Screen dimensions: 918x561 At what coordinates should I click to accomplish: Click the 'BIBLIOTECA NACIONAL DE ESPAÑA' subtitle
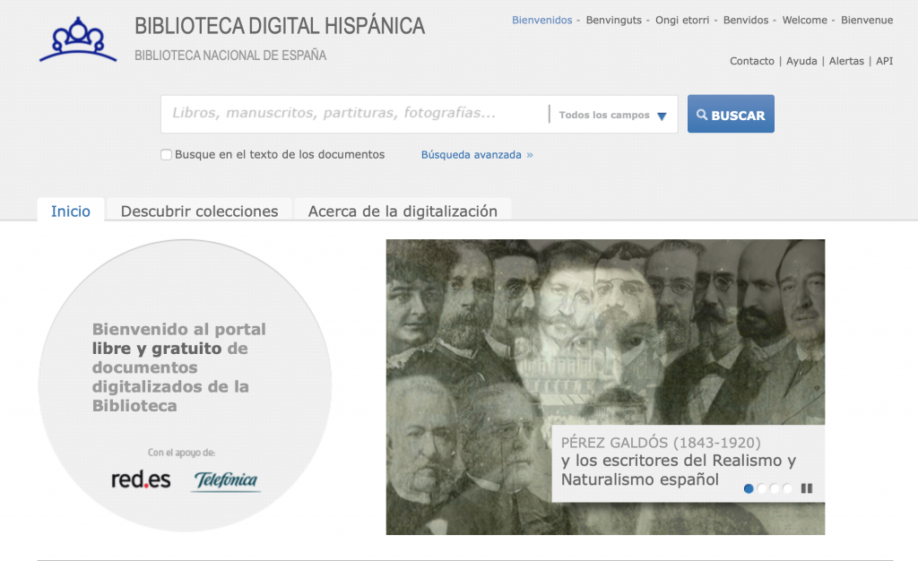(230, 56)
